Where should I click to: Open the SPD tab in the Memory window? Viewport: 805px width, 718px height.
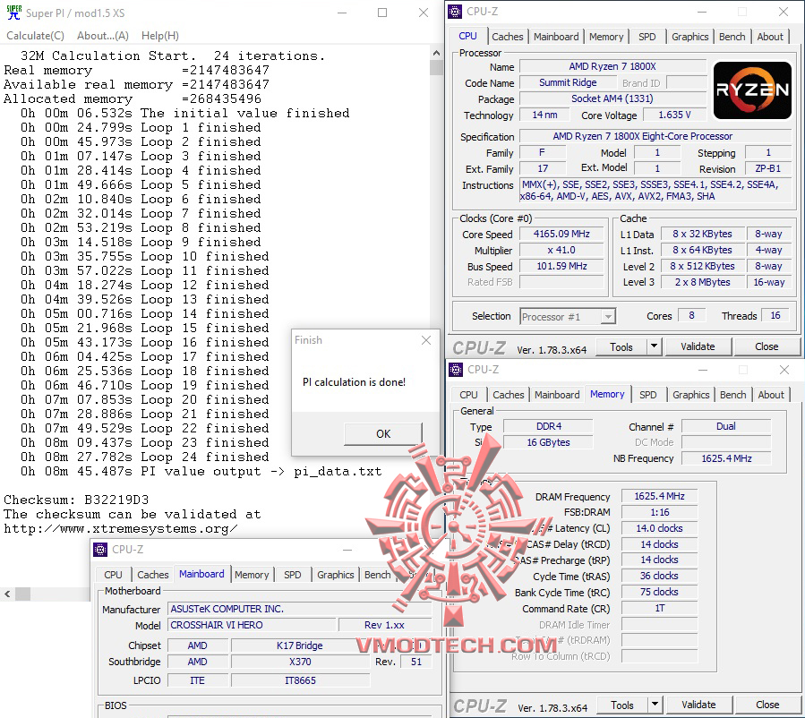648,395
